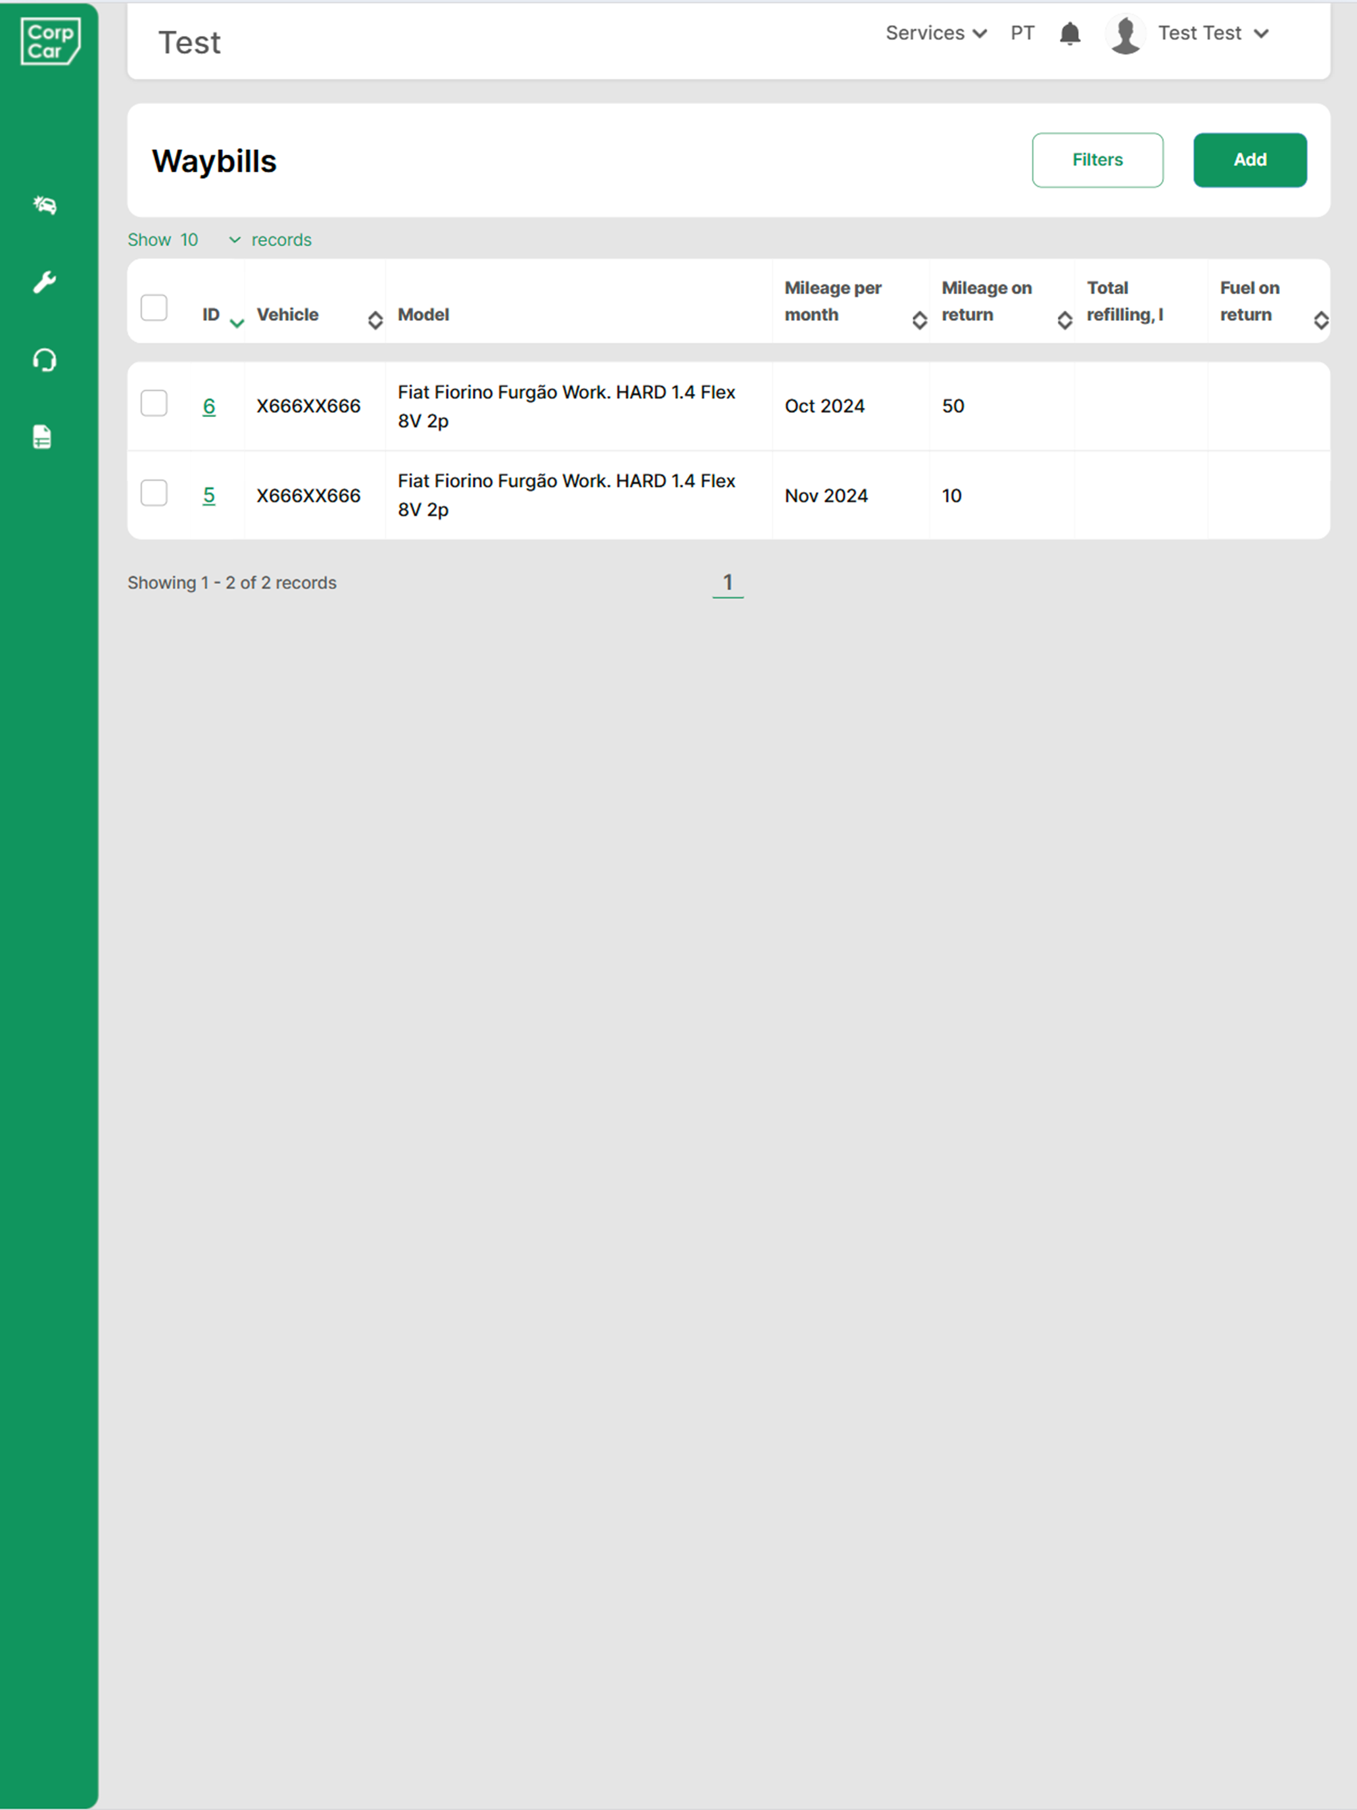Go to page 1 in pagination

[x=728, y=583]
